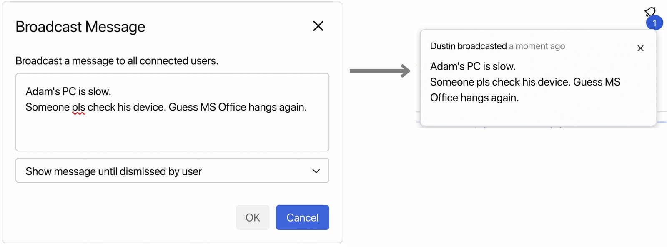
Task: Click the underlined word "pls" in the text box
Action: point(78,108)
